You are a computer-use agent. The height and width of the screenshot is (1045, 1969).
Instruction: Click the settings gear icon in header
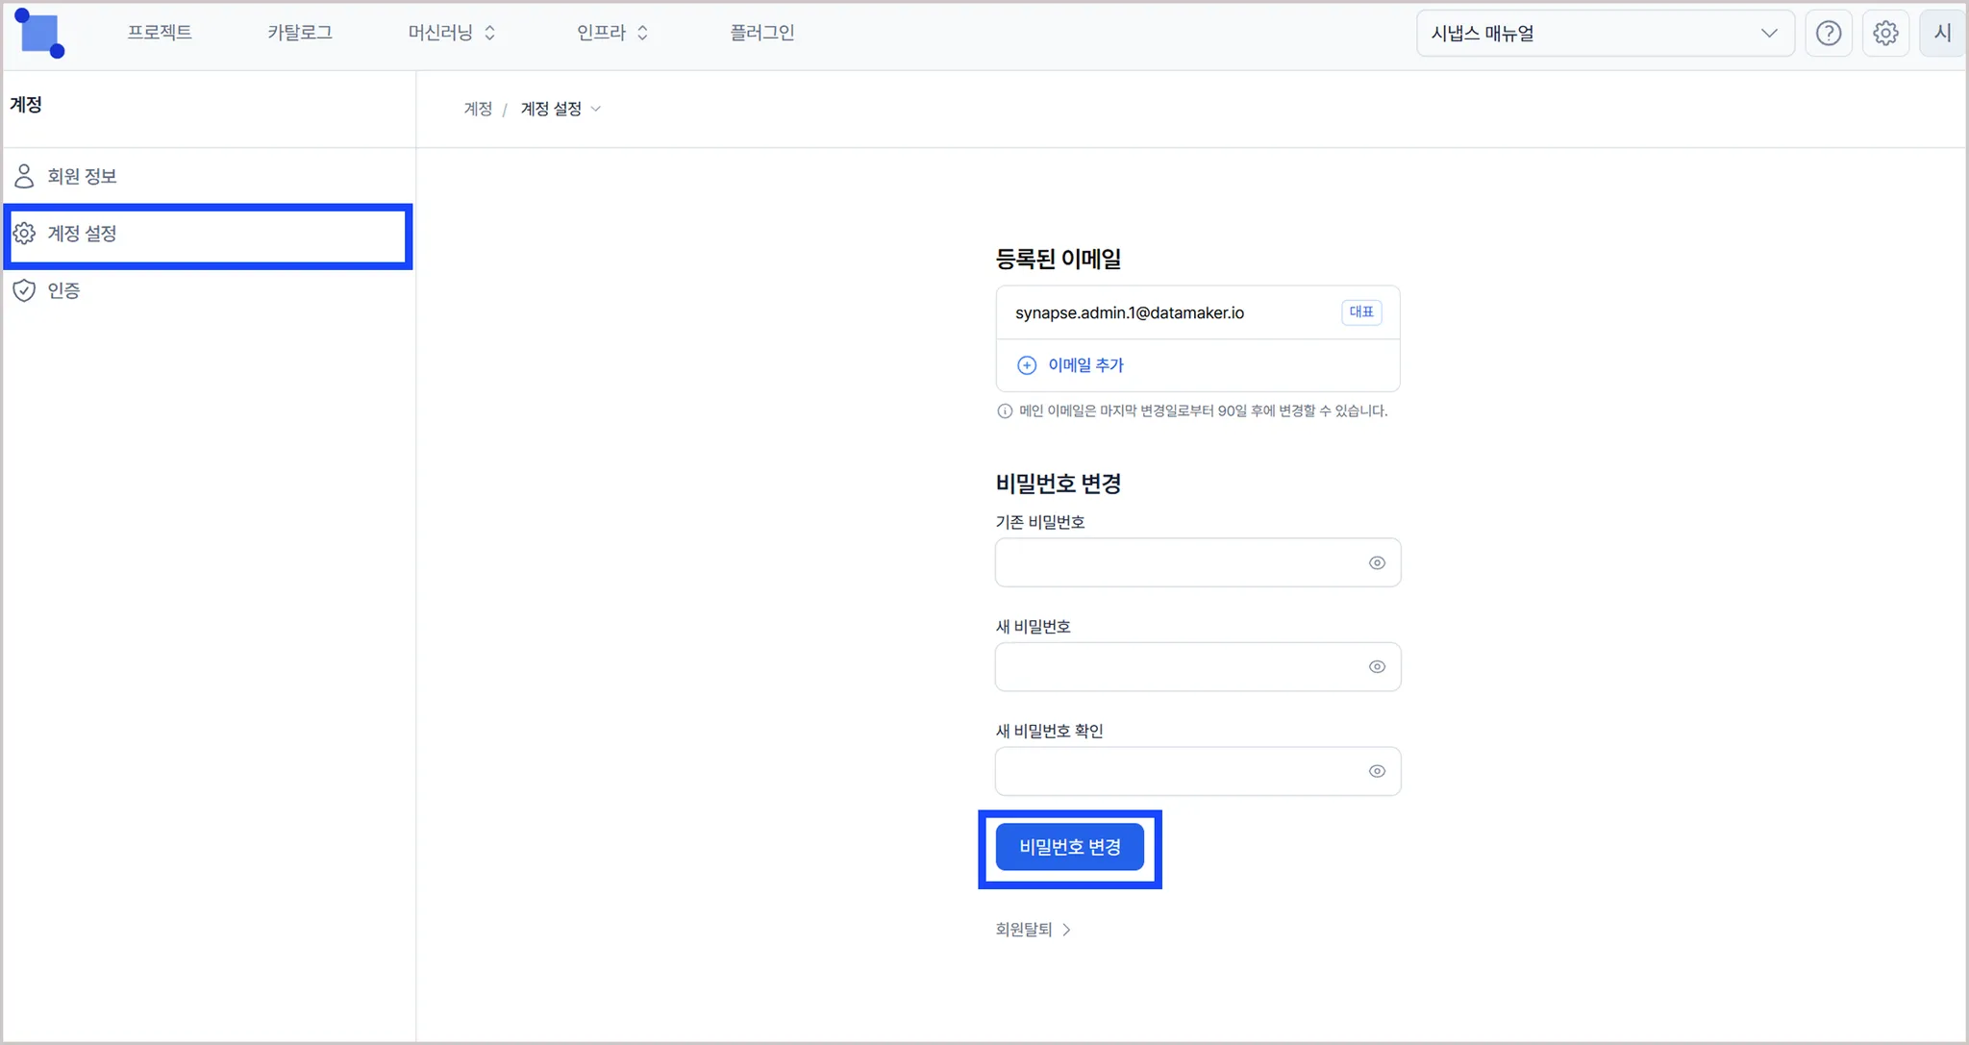click(1885, 34)
